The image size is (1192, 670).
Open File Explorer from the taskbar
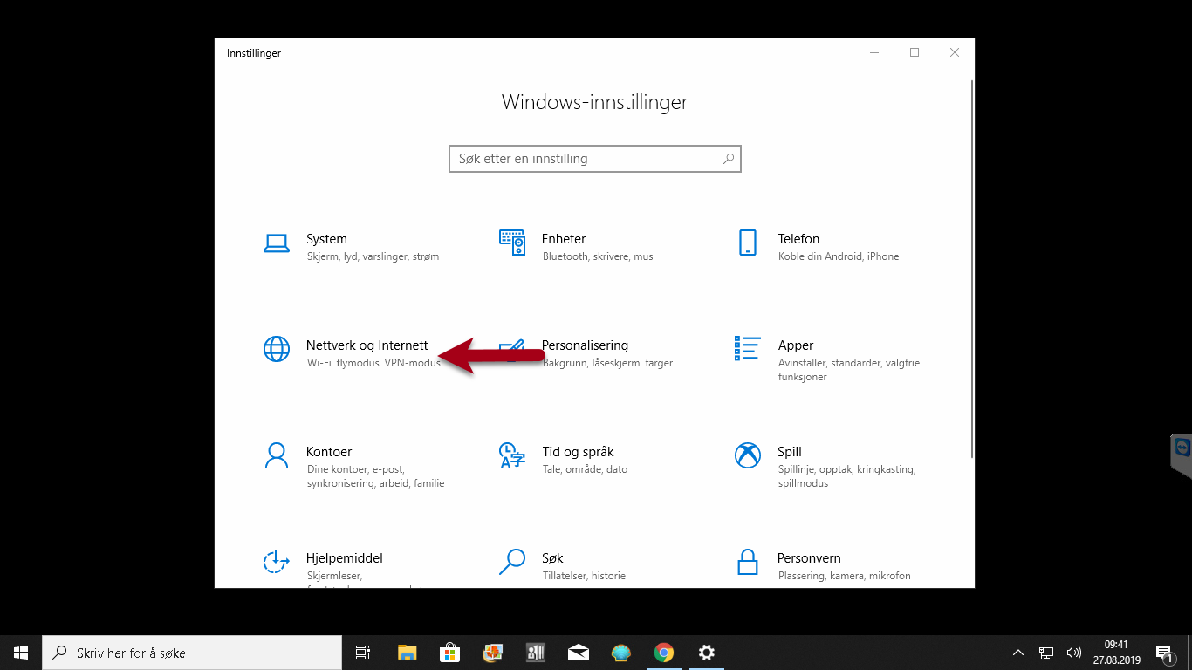(x=407, y=653)
